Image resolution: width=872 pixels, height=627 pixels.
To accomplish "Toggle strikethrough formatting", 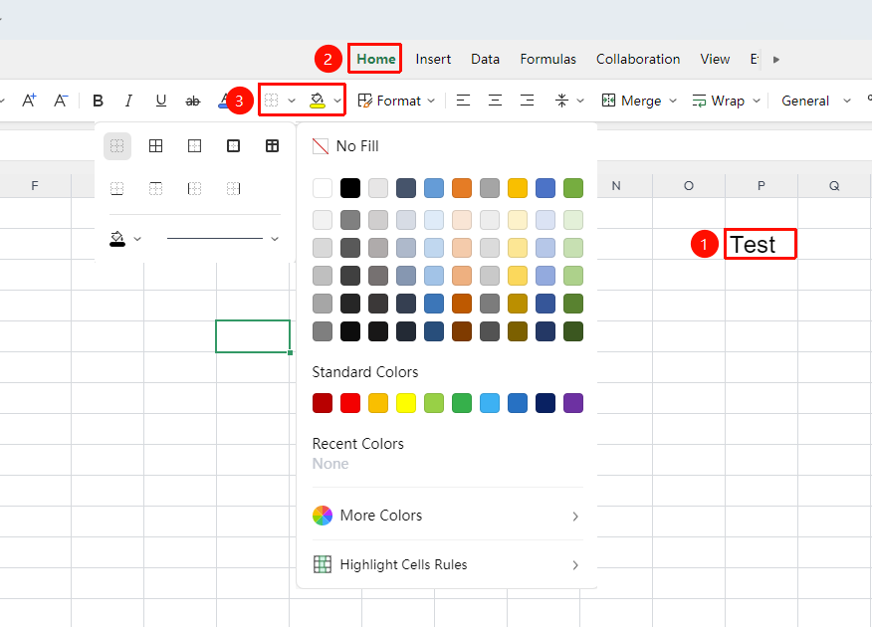I will 193,101.
